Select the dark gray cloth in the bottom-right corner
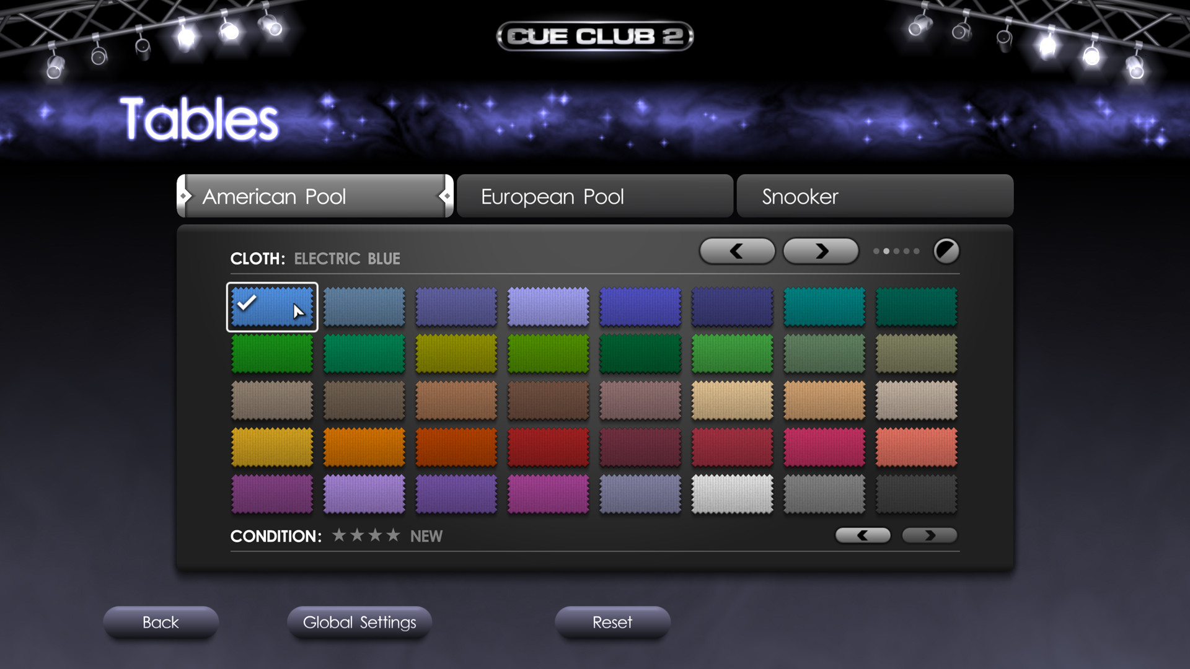 [915, 494]
